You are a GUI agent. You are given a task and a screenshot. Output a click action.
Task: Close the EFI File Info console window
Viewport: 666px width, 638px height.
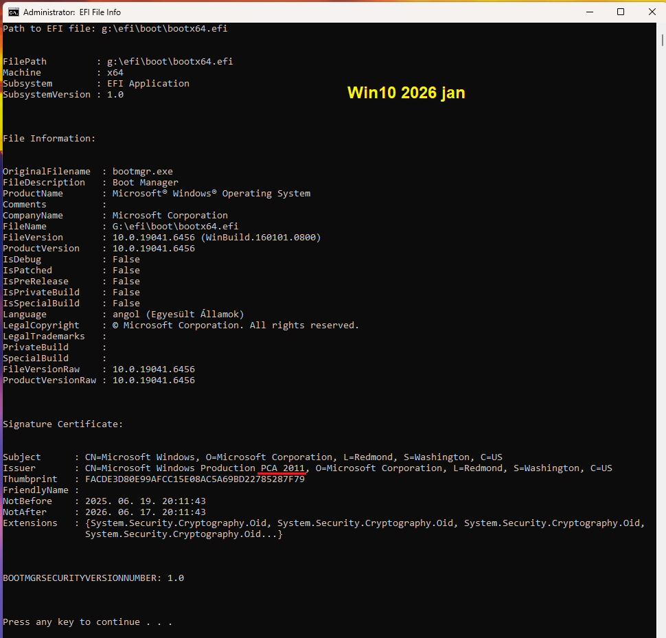tap(652, 12)
